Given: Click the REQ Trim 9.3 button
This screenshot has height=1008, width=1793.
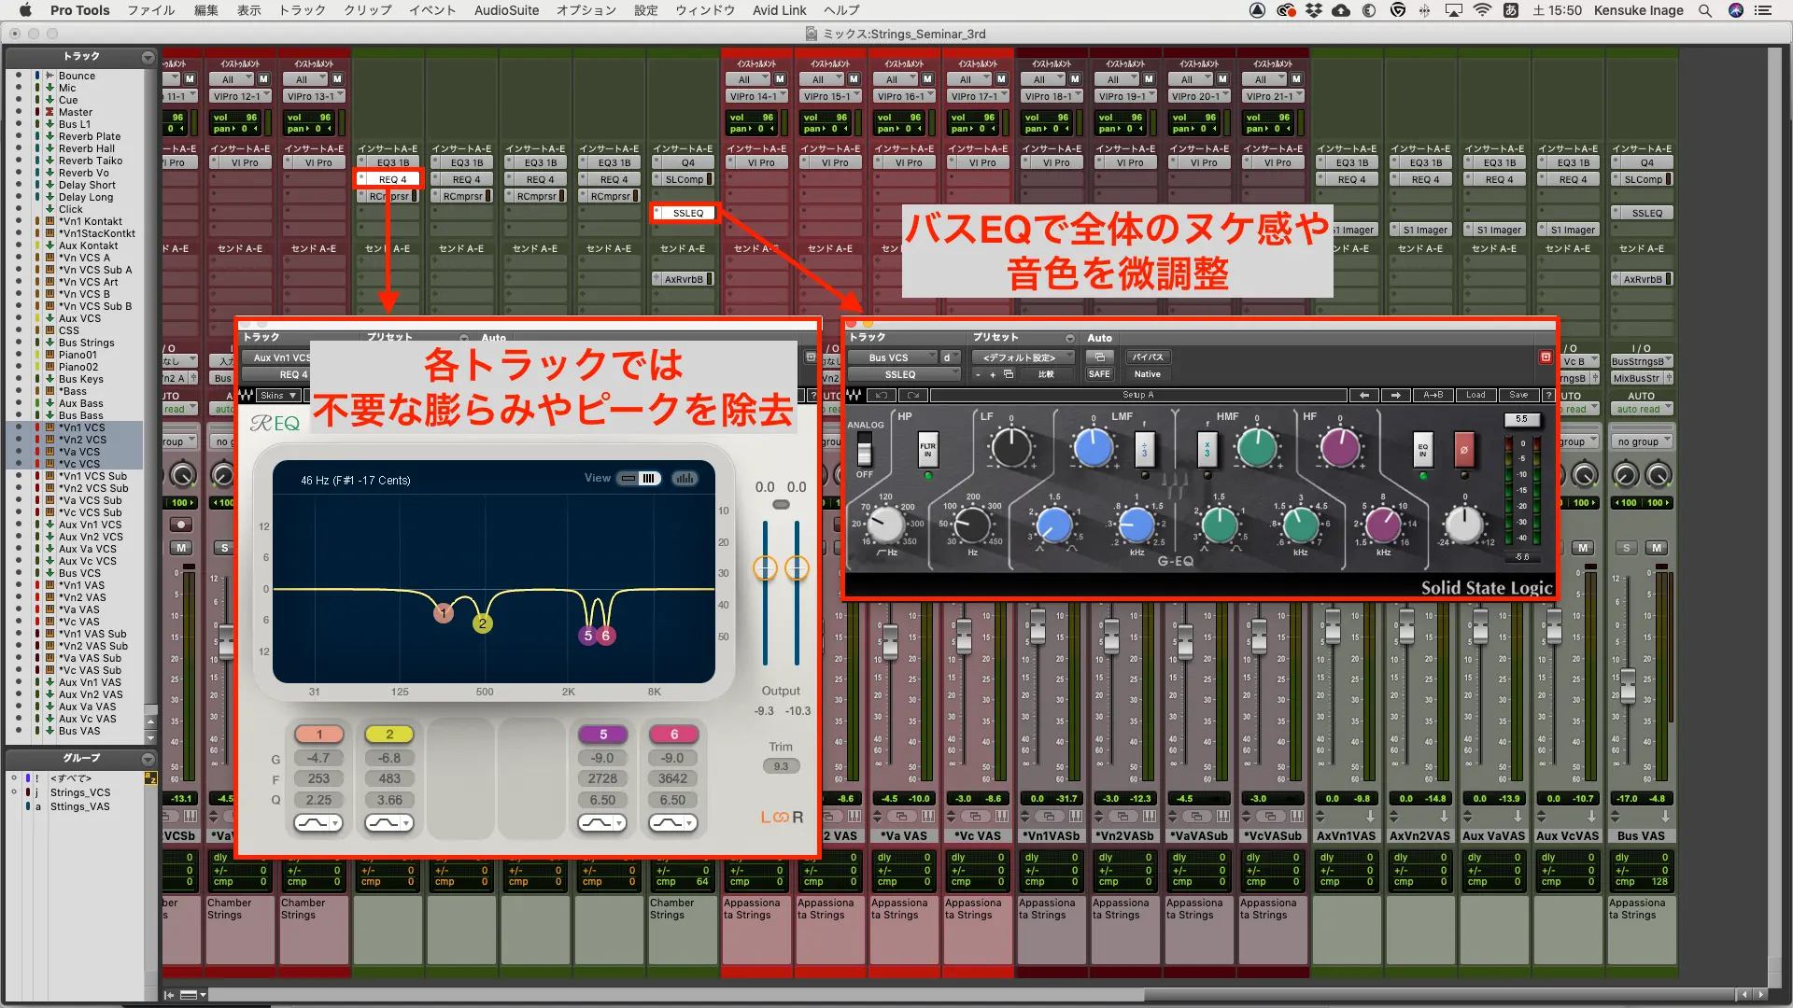Looking at the screenshot, I should click(781, 766).
